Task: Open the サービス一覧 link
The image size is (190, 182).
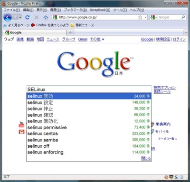Action: [x=167, y=139]
